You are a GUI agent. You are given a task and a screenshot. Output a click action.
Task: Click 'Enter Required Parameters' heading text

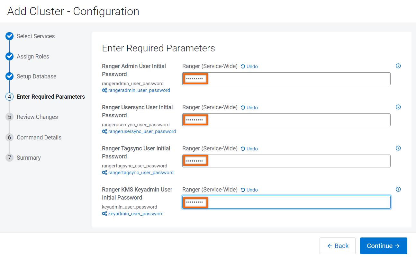pos(158,48)
